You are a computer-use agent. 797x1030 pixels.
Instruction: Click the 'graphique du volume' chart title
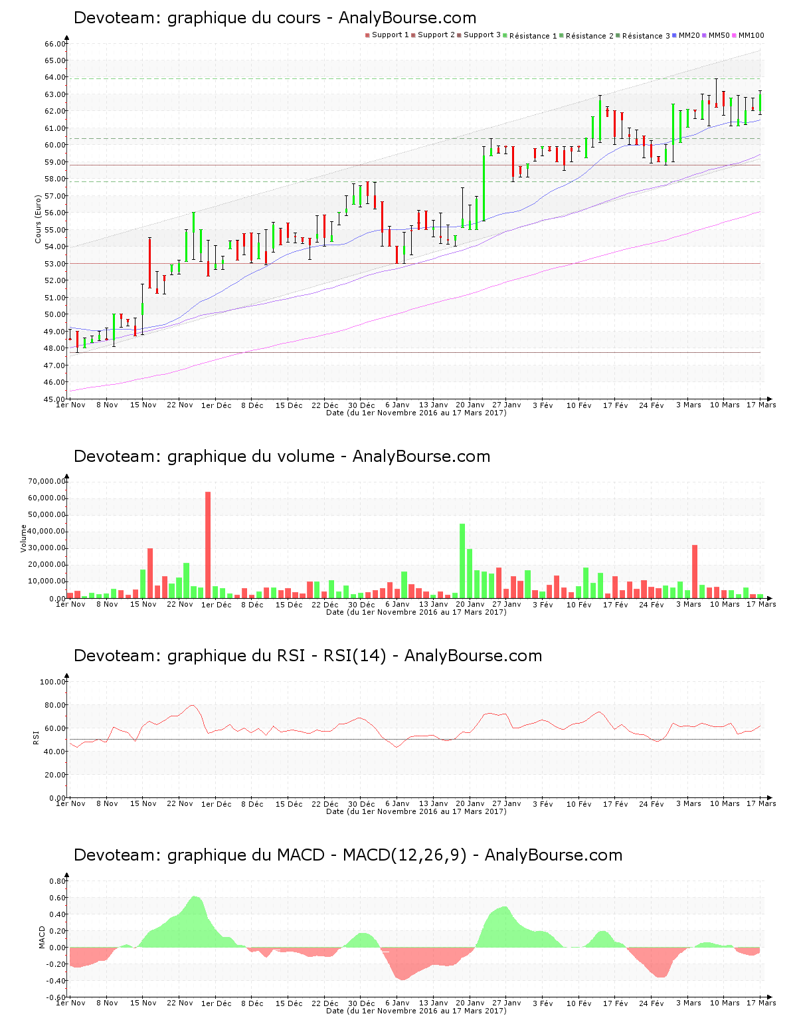[282, 457]
